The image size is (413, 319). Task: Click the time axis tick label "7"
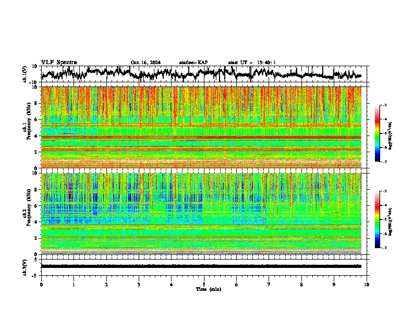pos(269,285)
